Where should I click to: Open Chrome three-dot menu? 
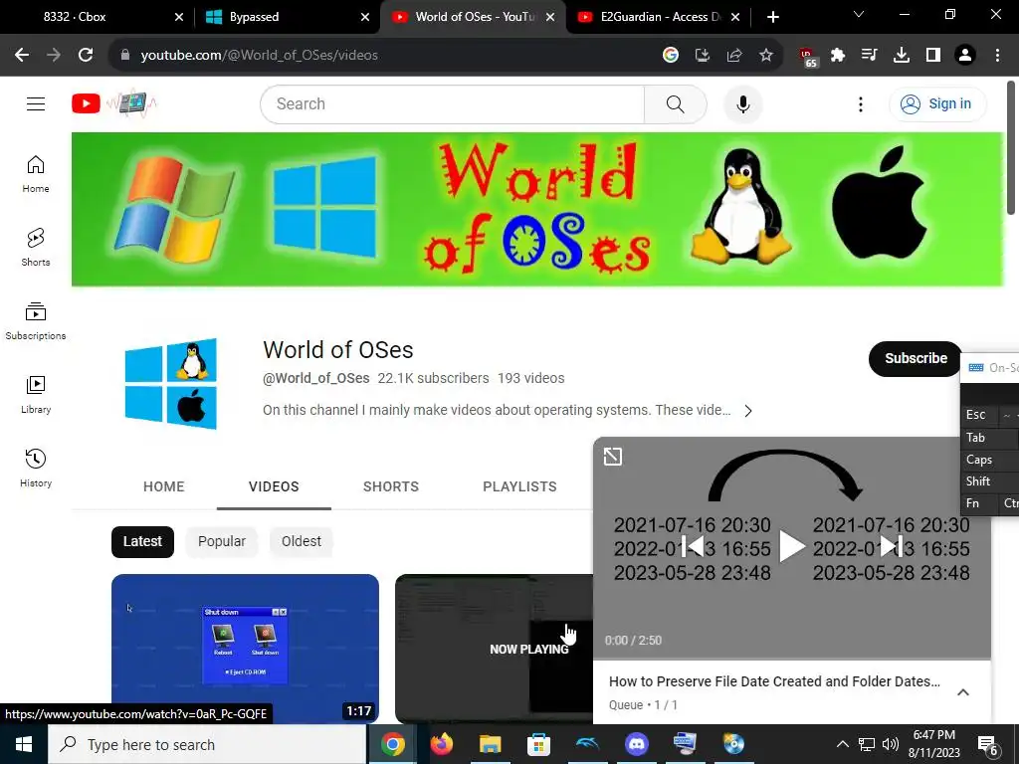[x=997, y=56]
